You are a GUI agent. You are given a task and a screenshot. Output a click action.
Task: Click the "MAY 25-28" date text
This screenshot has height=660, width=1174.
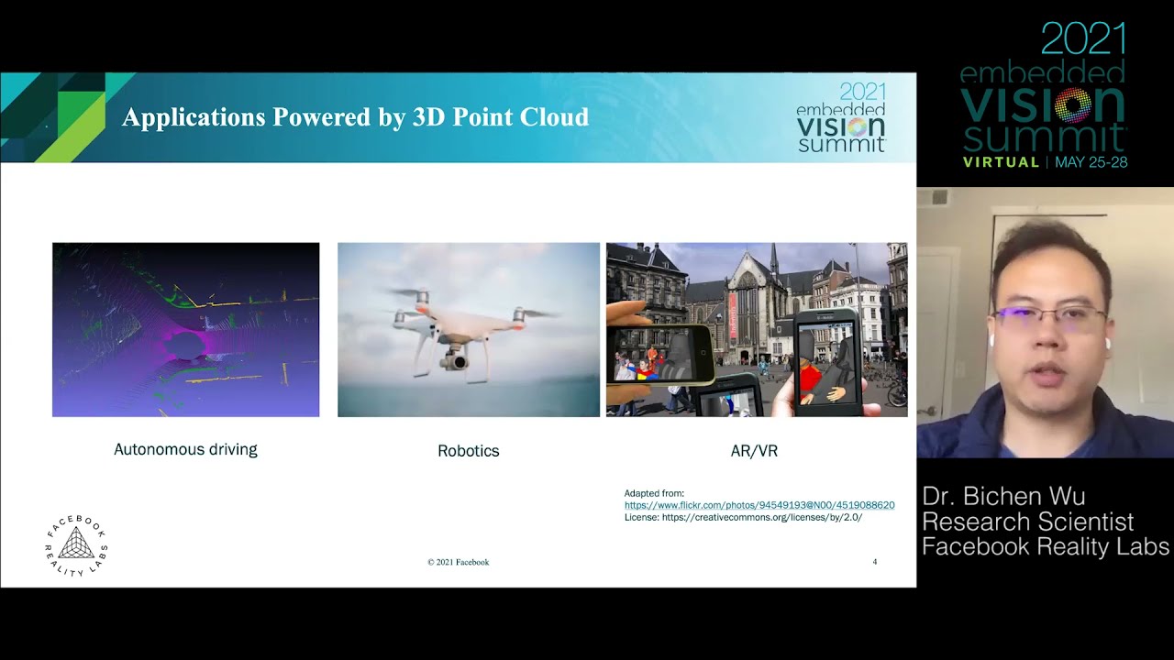click(1091, 162)
